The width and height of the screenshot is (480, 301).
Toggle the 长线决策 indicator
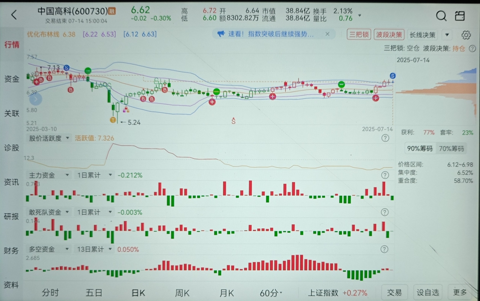[422, 35]
